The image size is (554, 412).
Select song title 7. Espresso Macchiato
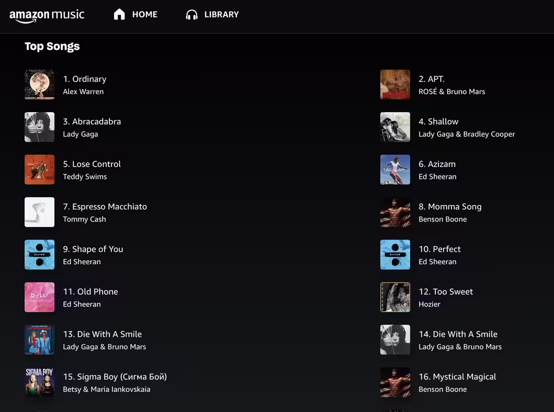[x=105, y=207]
